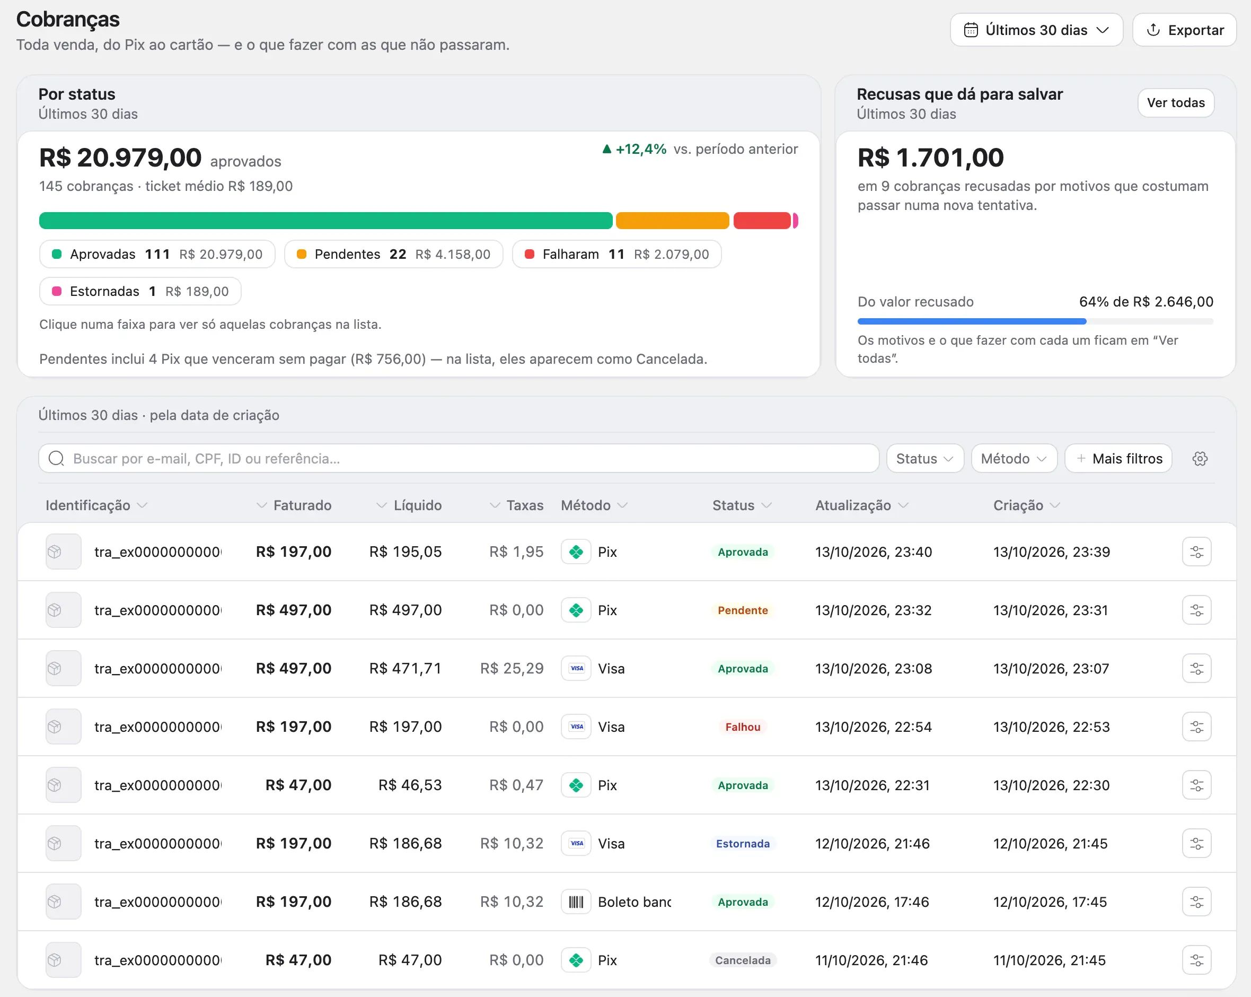Screen dimensions: 1251x997
Task: Open the Status filter dropdown
Action: click(x=925, y=459)
